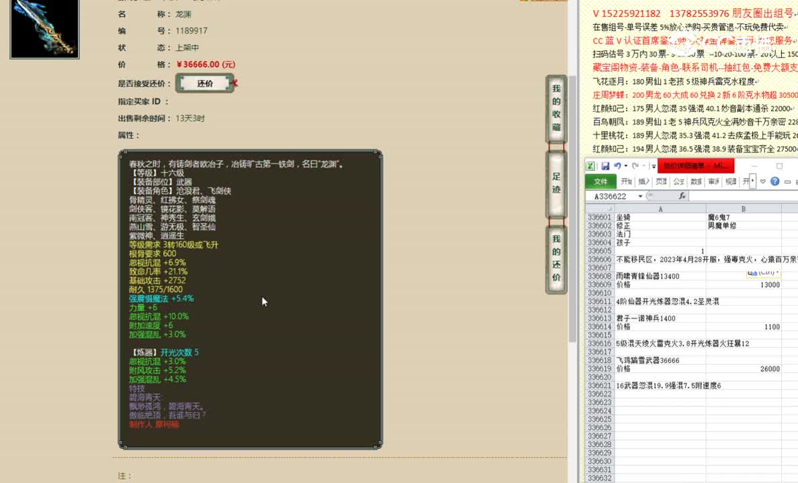
Task: Switch to the 开始 Home ribbon tab
Action: 627,182
